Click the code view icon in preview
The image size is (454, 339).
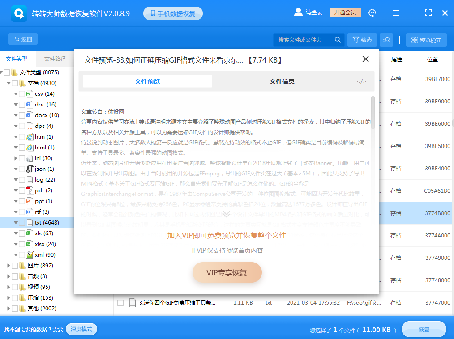point(361,81)
